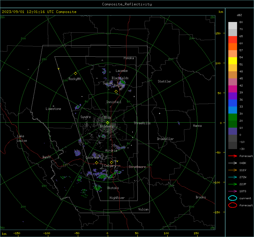Screen dimensions: 254x237
Task: Pick the green 22JP arrow legend icon
Action: pyautogui.click(x=233, y=184)
